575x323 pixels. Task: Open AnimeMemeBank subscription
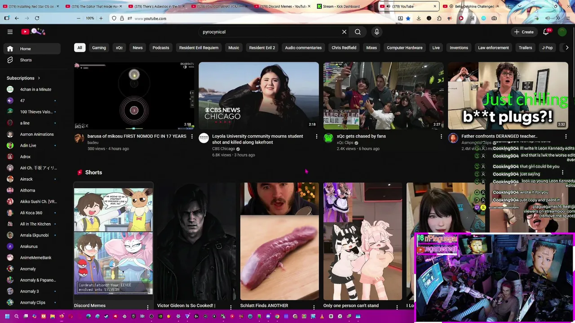click(x=31, y=258)
